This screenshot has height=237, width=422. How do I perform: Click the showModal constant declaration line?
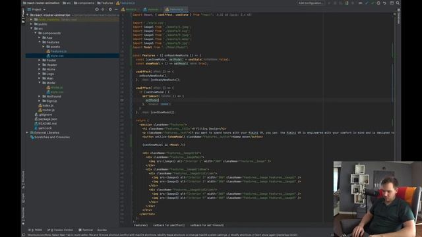point(171,64)
